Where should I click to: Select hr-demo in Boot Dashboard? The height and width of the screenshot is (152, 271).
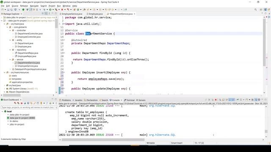(x=14, y=121)
